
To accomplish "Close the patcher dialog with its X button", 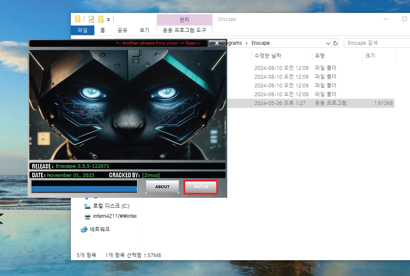I will 217,43.
